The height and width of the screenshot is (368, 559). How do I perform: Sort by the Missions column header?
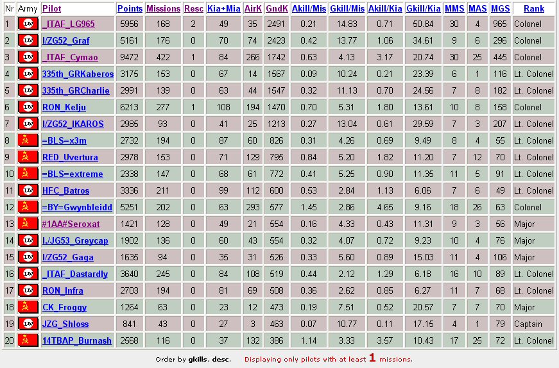(163, 8)
